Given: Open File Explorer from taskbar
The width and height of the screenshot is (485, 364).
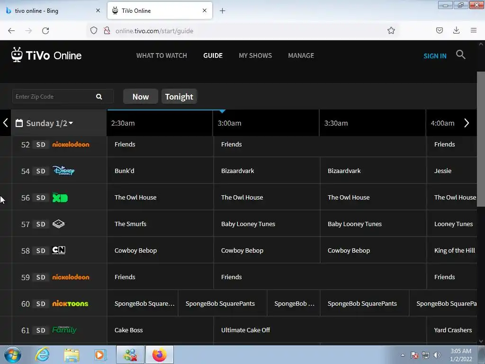Looking at the screenshot, I should 72,355.
